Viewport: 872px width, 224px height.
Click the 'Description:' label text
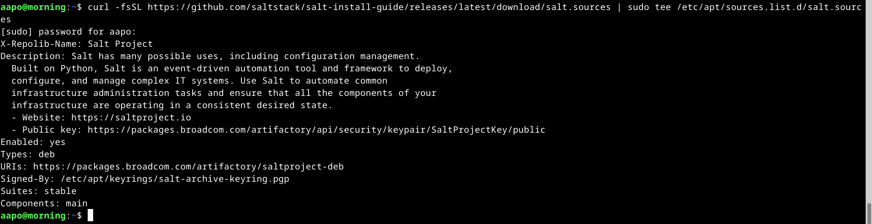(x=33, y=56)
